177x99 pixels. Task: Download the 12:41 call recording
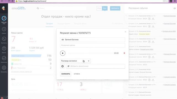point(153,26)
